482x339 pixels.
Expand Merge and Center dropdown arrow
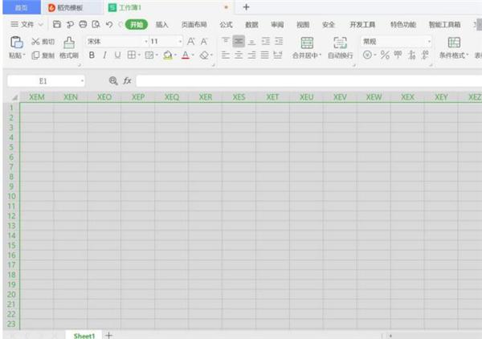[x=321, y=55]
